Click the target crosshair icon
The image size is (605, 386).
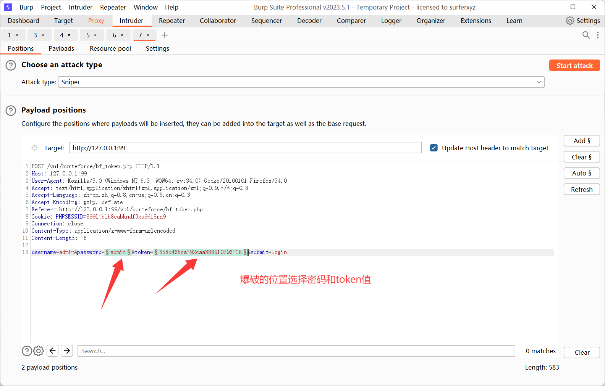point(35,148)
